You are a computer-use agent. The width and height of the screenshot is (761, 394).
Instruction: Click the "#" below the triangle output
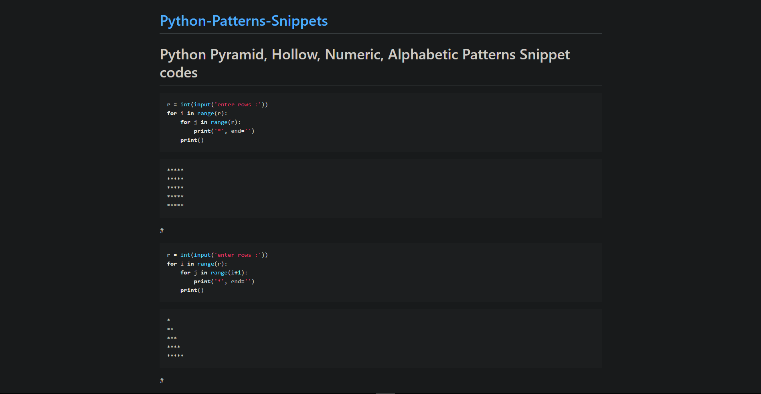tap(162, 380)
